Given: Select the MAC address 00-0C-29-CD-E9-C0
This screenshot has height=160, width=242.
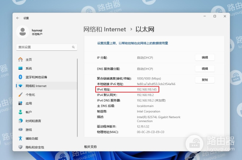Looking at the screenshot, I should [150, 132].
